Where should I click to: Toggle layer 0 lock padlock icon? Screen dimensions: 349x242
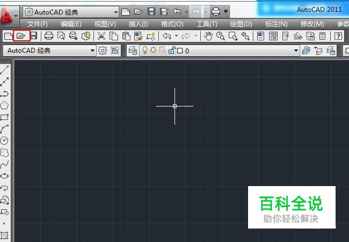tap(172, 50)
